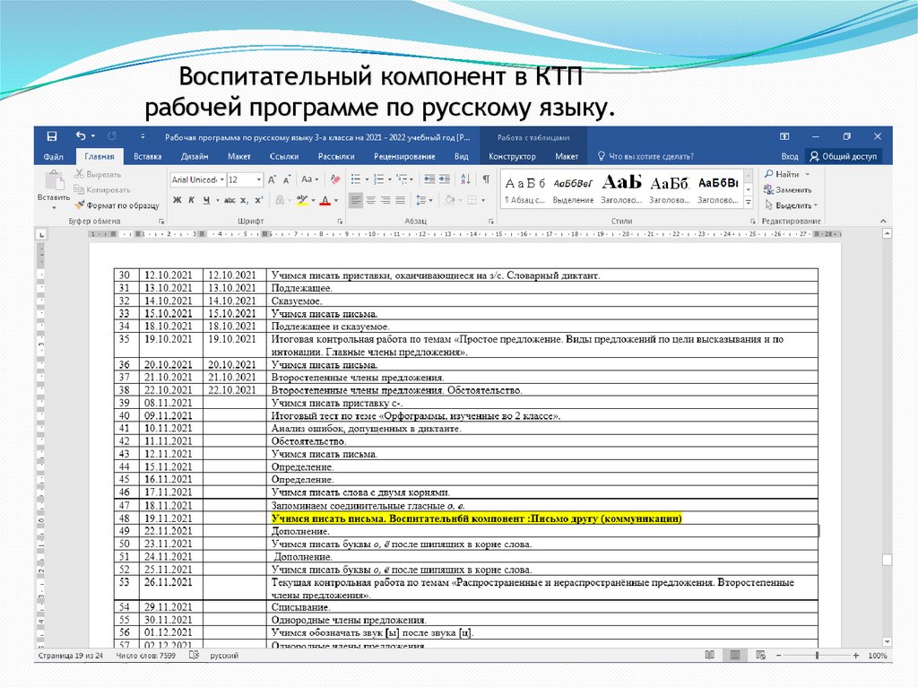Click the Find (Найти) magnifier icon
This screenshot has width=918, height=688.
[768, 174]
